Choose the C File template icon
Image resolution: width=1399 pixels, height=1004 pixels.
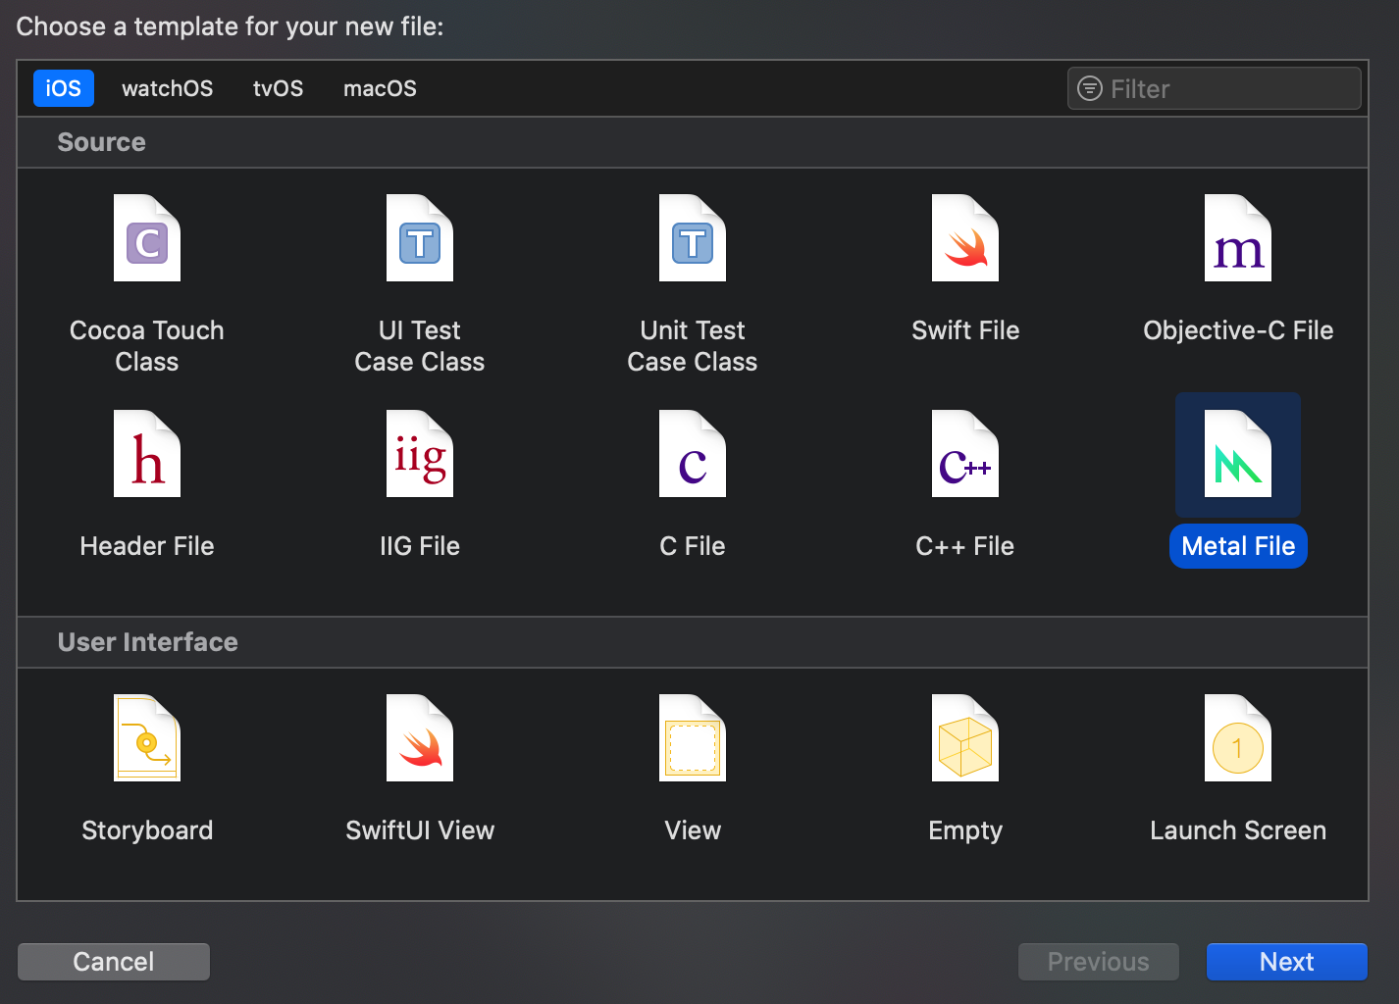(x=693, y=454)
